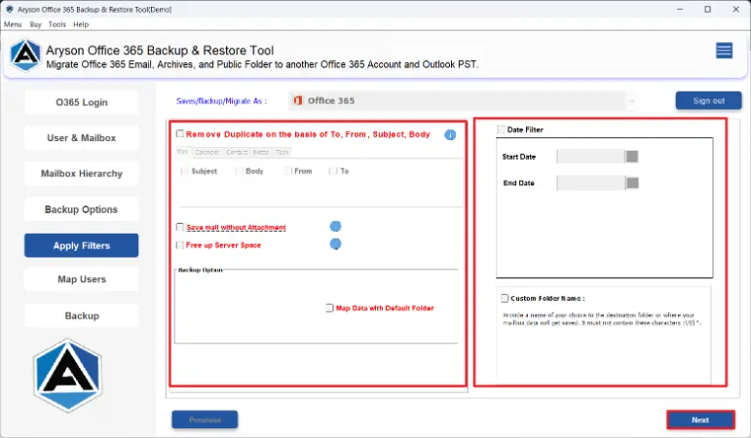Viewport: 751px width, 438px height.
Task: Enable Custom Folder Name checkbox
Action: [505, 298]
